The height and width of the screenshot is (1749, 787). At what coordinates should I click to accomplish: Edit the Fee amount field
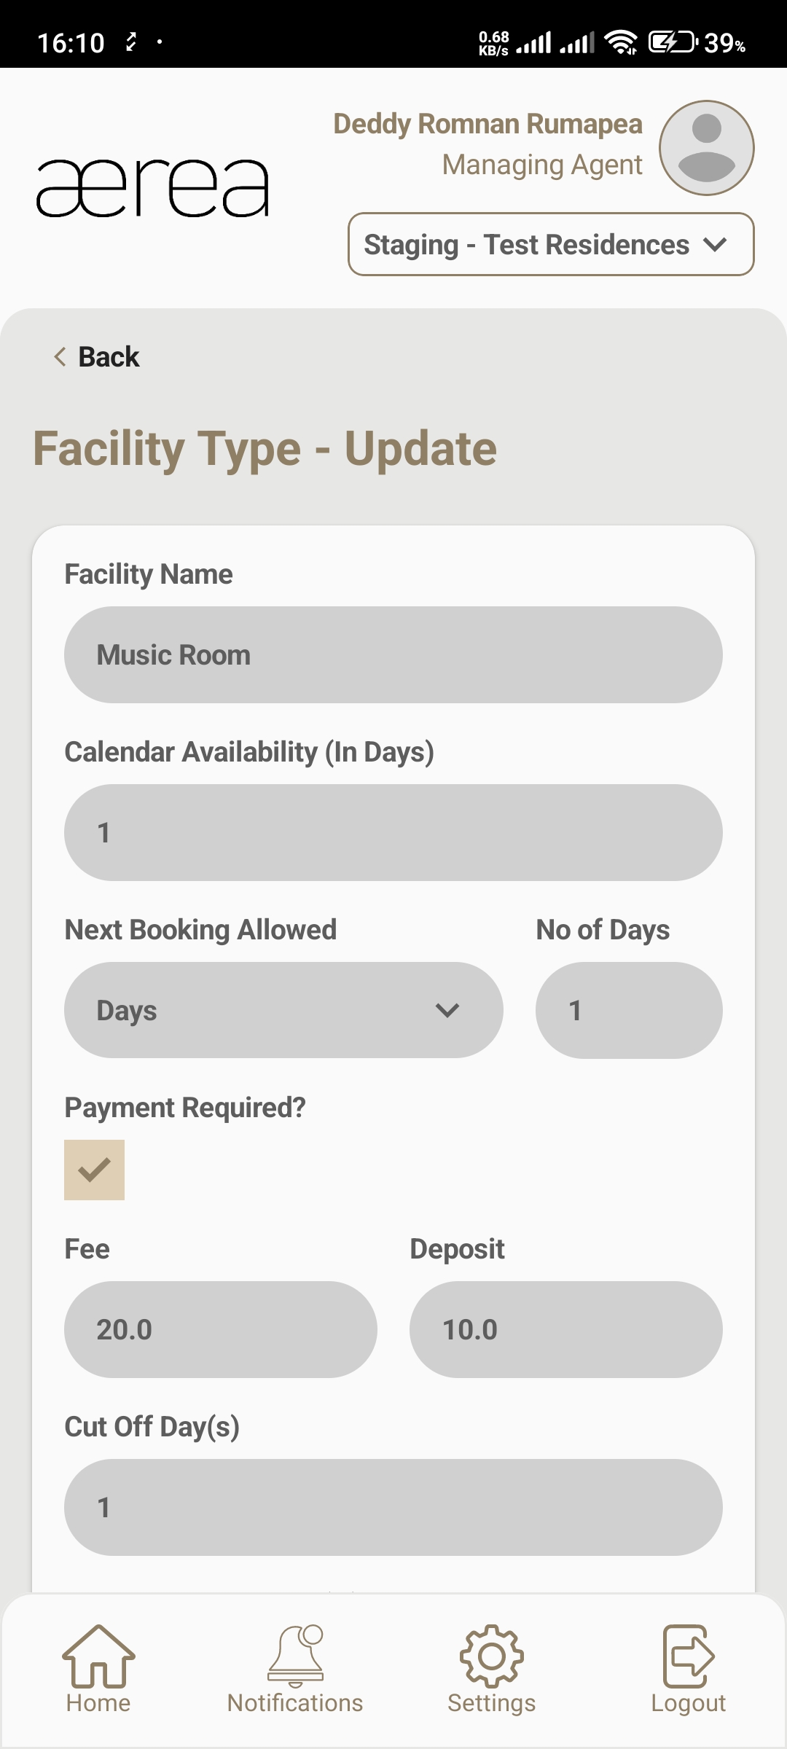221,1329
